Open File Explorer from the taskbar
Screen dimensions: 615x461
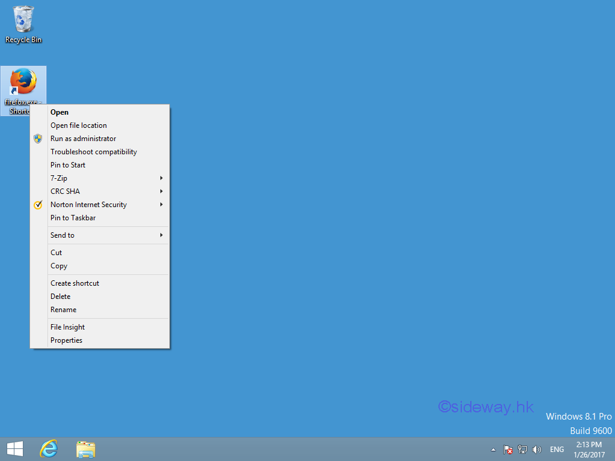(86, 449)
